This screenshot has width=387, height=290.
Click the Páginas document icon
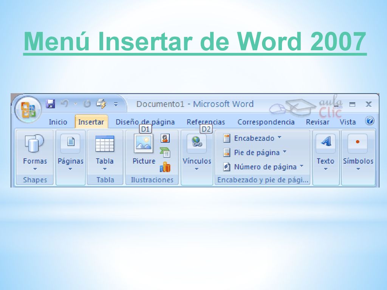tap(71, 142)
